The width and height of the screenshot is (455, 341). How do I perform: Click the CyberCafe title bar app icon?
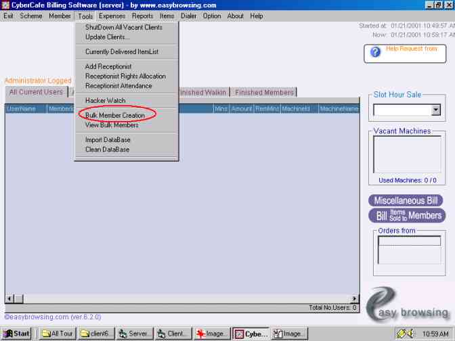click(x=5, y=5)
